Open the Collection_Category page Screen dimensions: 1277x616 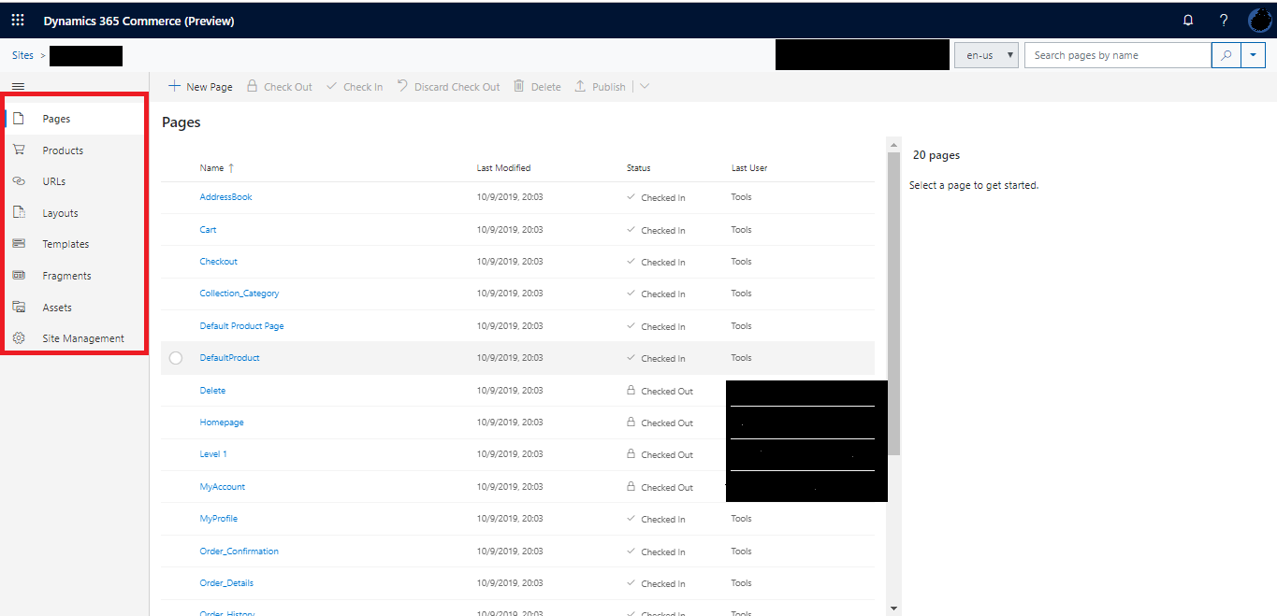click(x=239, y=294)
